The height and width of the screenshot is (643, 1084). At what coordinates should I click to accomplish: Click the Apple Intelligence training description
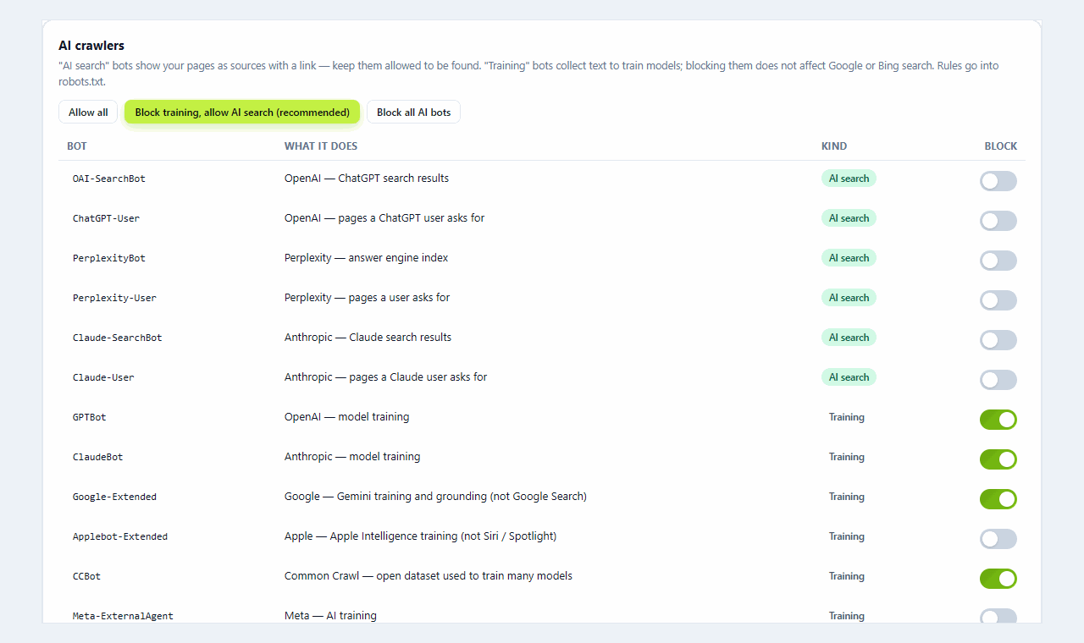(421, 536)
